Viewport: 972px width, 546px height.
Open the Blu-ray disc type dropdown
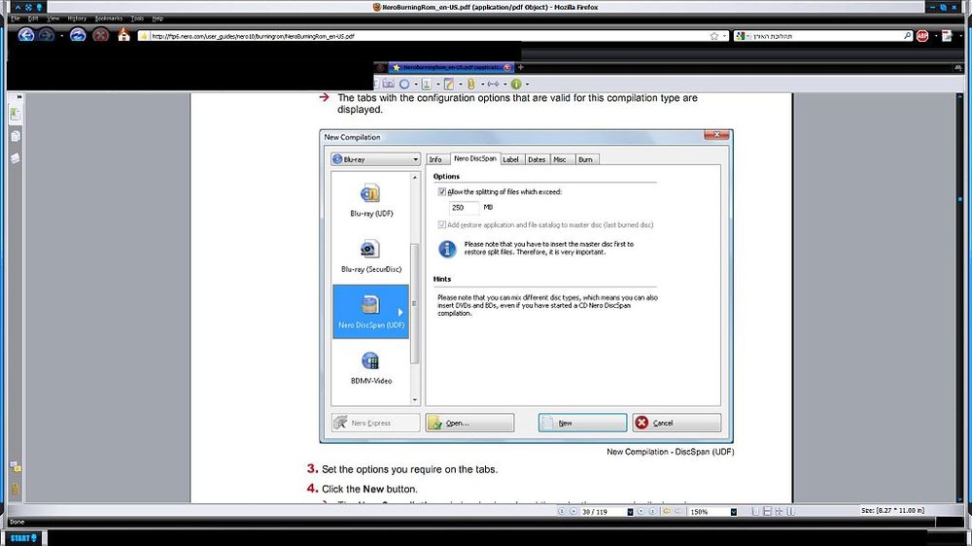tap(375, 159)
